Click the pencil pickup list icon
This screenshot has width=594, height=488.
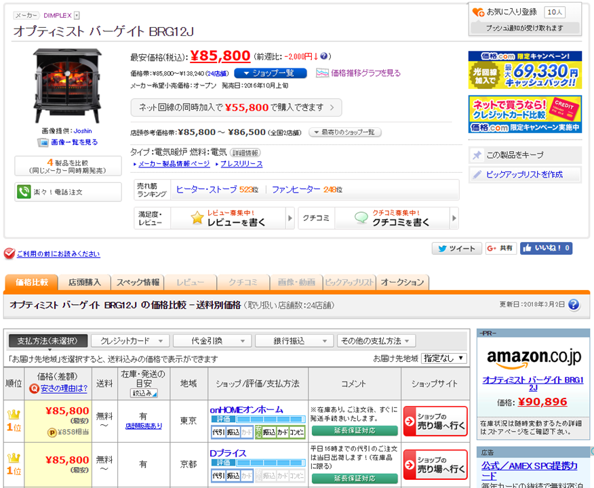click(x=477, y=175)
